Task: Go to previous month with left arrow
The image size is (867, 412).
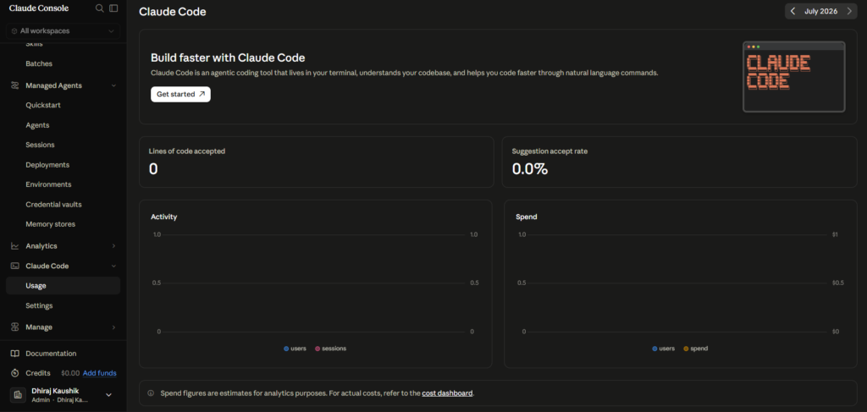Action: click(x=792, y=11)
